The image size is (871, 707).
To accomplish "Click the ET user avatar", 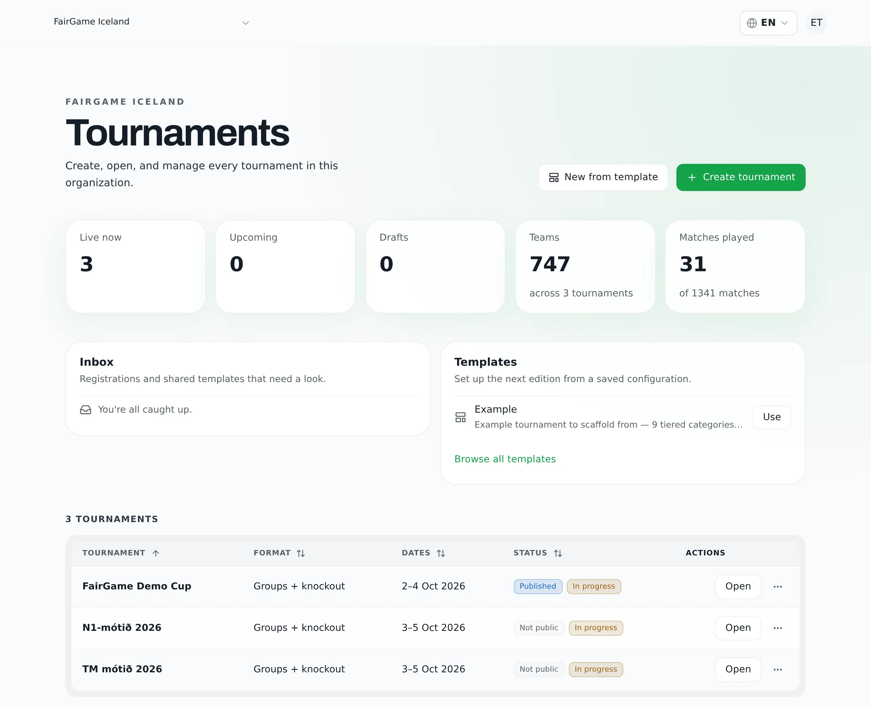I will pos(816,23).
